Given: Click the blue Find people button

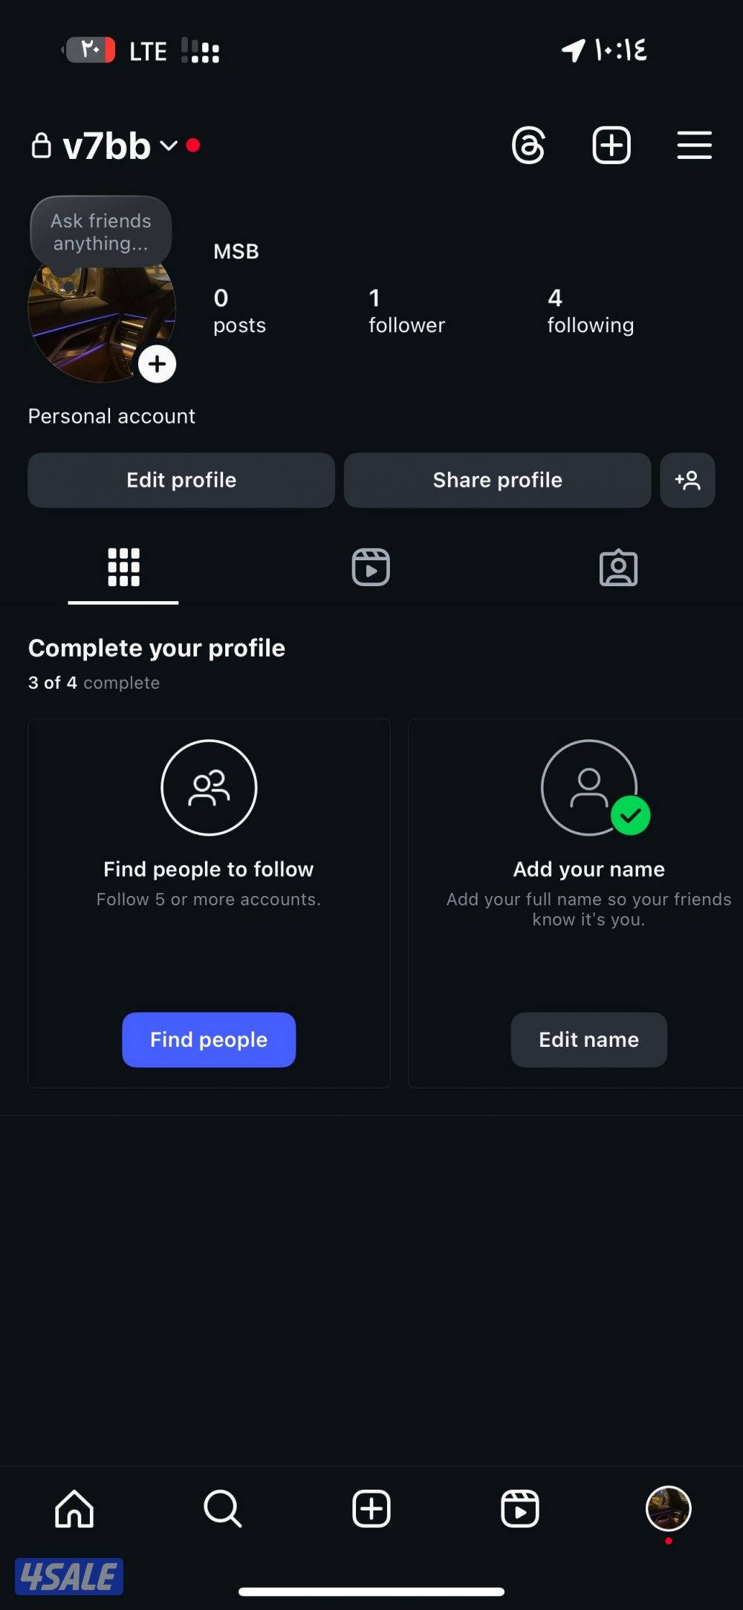Looking at the screenshot, I should click(x=209, y=1039).
